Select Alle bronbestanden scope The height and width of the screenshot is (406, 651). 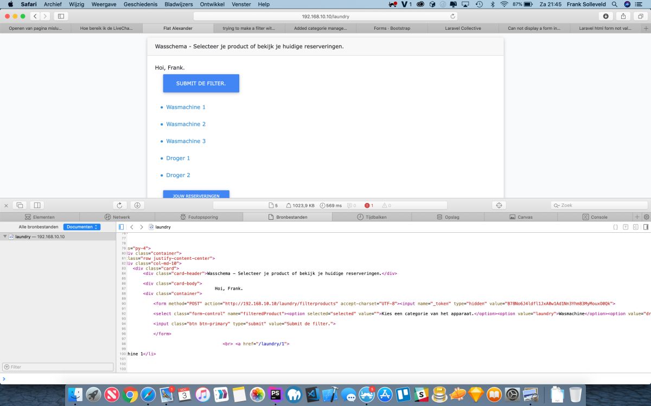pos(39,227)
